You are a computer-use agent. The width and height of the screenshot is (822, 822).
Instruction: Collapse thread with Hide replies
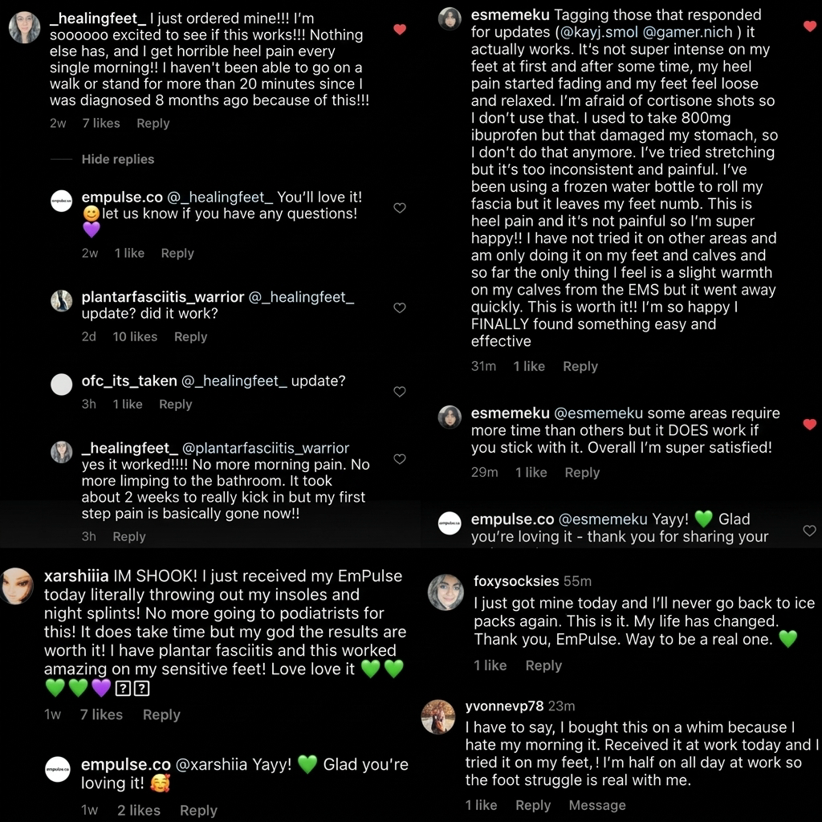click(x=118, y=160)
